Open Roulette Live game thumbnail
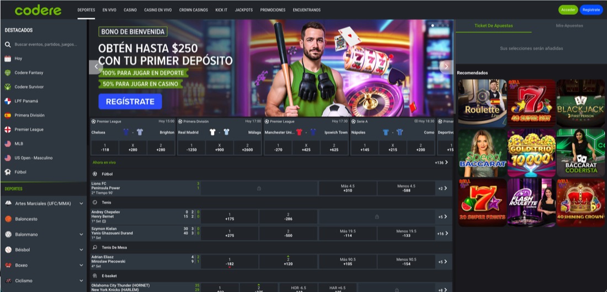This screenshot has width=607, height=292. (482, 103)
